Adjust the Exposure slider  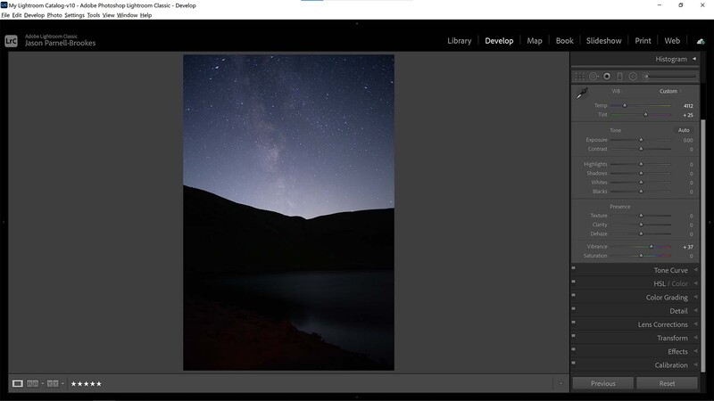tap(640, 140)
